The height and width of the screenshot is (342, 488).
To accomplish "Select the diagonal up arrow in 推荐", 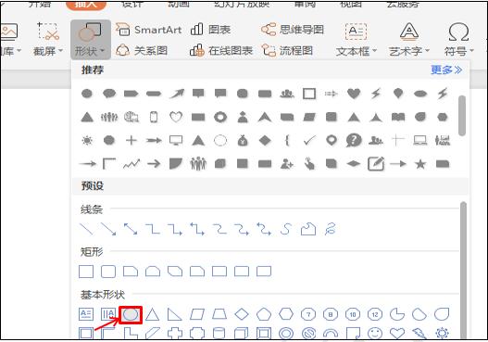I will 177,93.
